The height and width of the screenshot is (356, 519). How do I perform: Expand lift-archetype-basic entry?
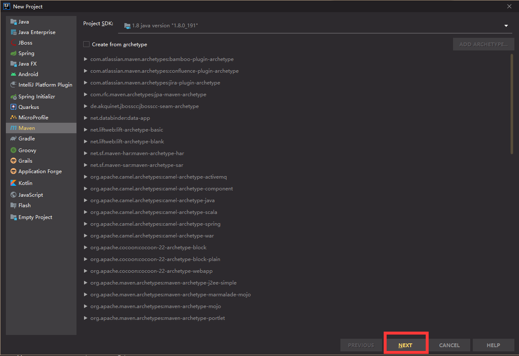pos(86,130)
